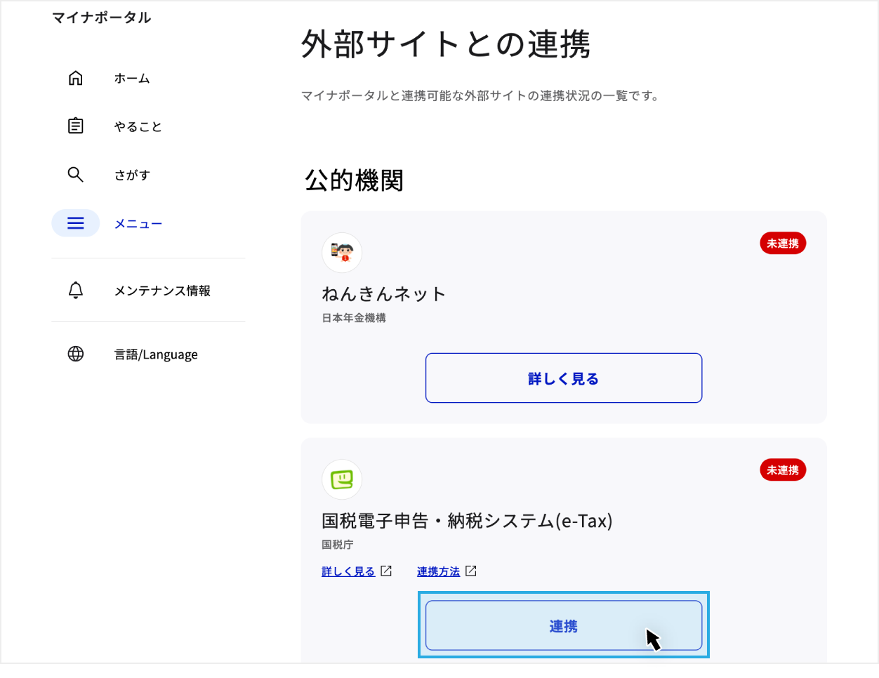Click the hamburger icon beside メニュー
Image resolution: width=879 pixels, height=678 pixels.
(76, 223)
